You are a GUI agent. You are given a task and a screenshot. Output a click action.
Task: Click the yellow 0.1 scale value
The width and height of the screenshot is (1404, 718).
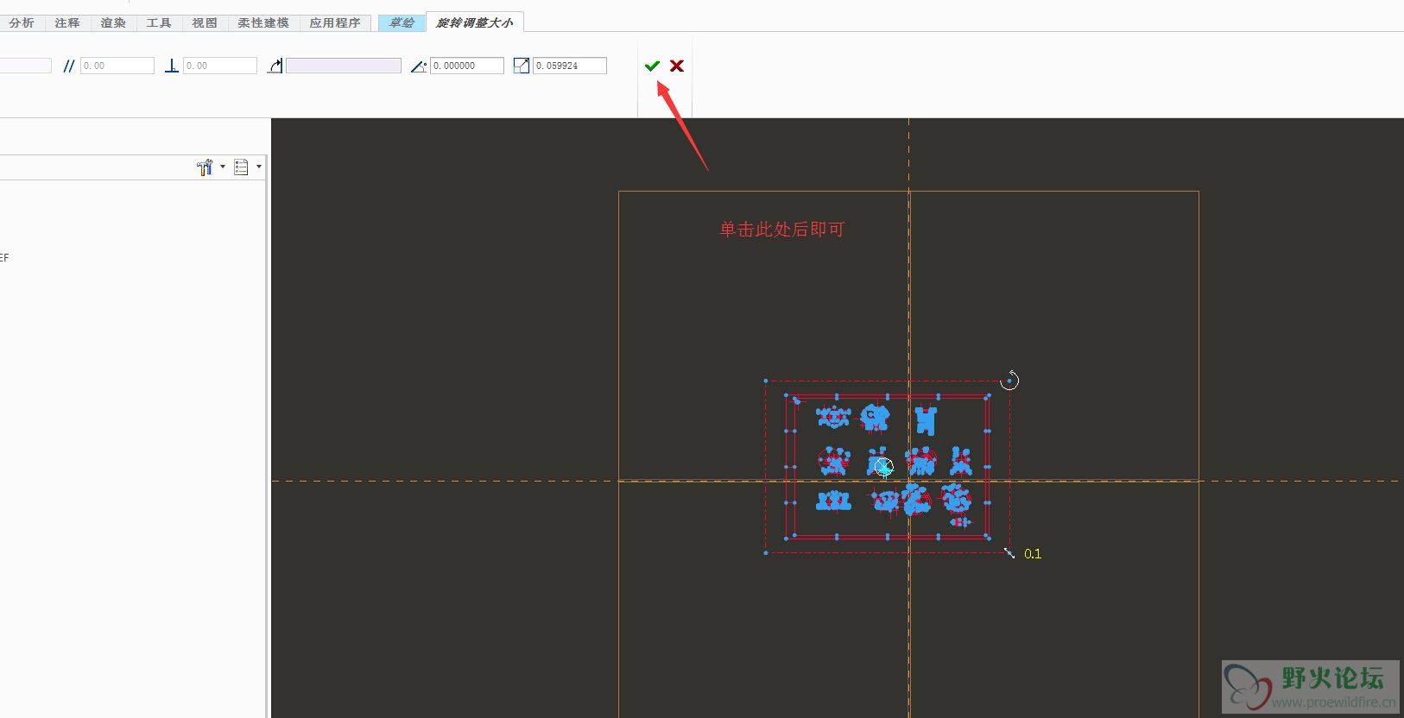coord(1033,554)
